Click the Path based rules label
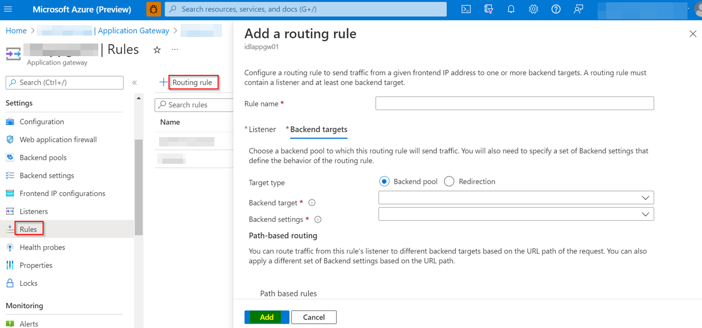The height and width of the screenshot is (328, 702). pos(288,293)
